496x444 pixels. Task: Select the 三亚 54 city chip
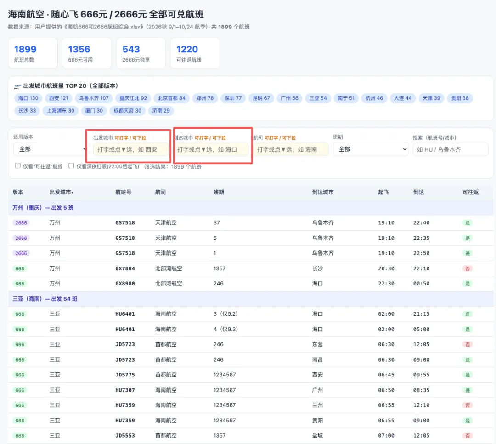pyautogui.click(x=318, y=98)
